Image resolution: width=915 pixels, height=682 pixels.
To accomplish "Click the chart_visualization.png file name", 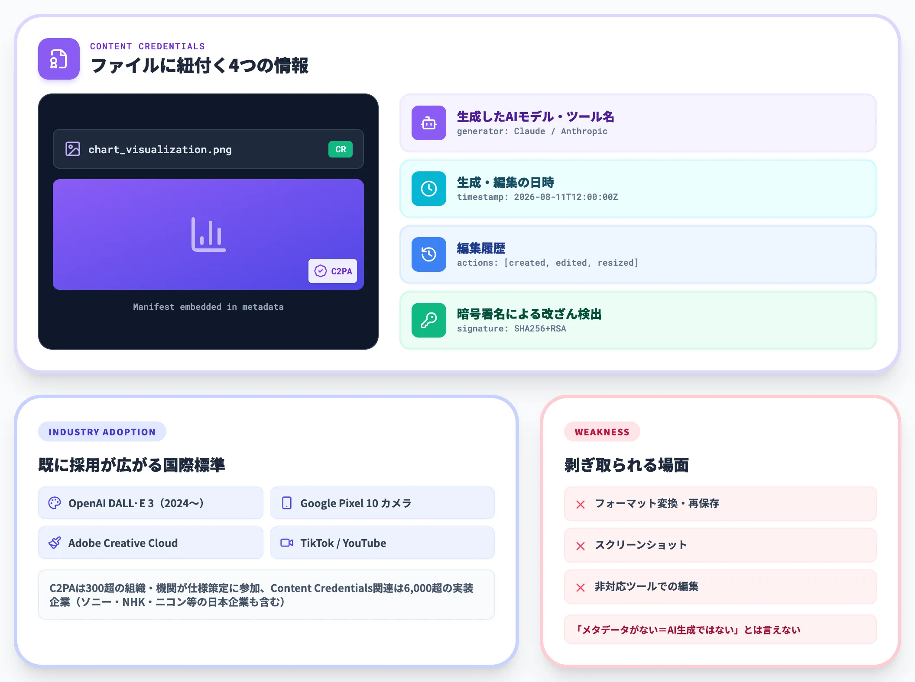I will pos(160,150).
